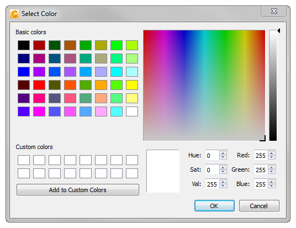
Task: Choose the light pink swatch in bottom row
Action: tap(101, 112)
